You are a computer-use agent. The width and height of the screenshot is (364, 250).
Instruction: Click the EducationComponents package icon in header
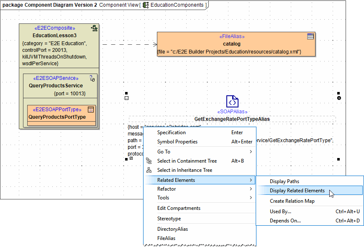click(x=146, y=5)
